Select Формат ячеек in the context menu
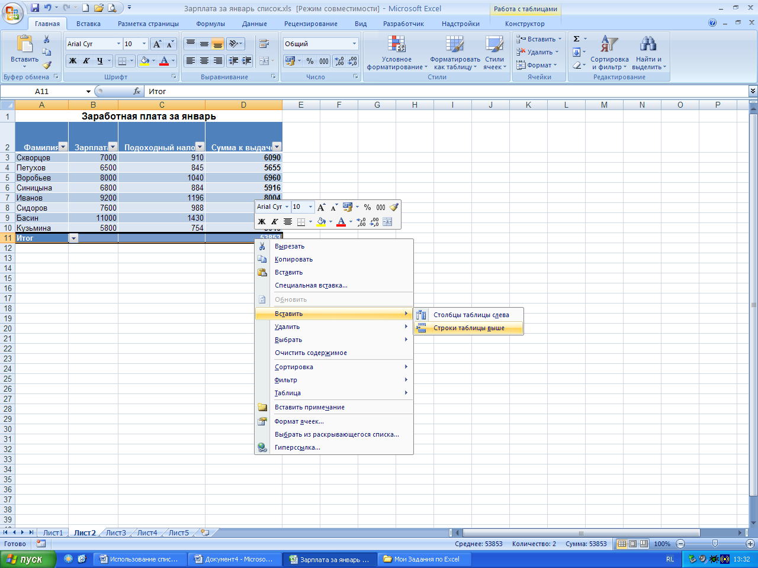Screen dimensions: 758x568 [299, 421]
